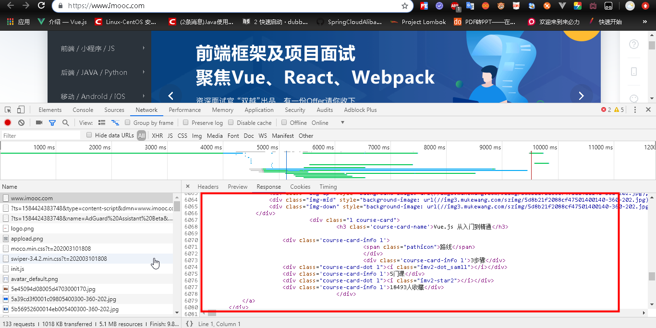The width and height of the screenshot is (656, 328).
Task: Open the inspect element picker icon
Action: 8,109
